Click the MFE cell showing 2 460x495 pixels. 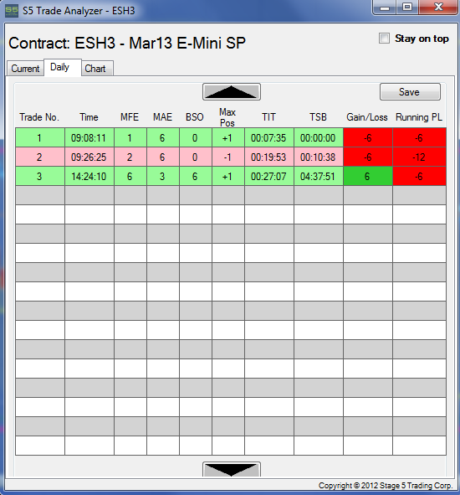tap(130, 157)
